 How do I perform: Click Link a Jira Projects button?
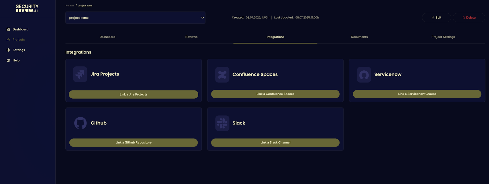coord(134,94)
